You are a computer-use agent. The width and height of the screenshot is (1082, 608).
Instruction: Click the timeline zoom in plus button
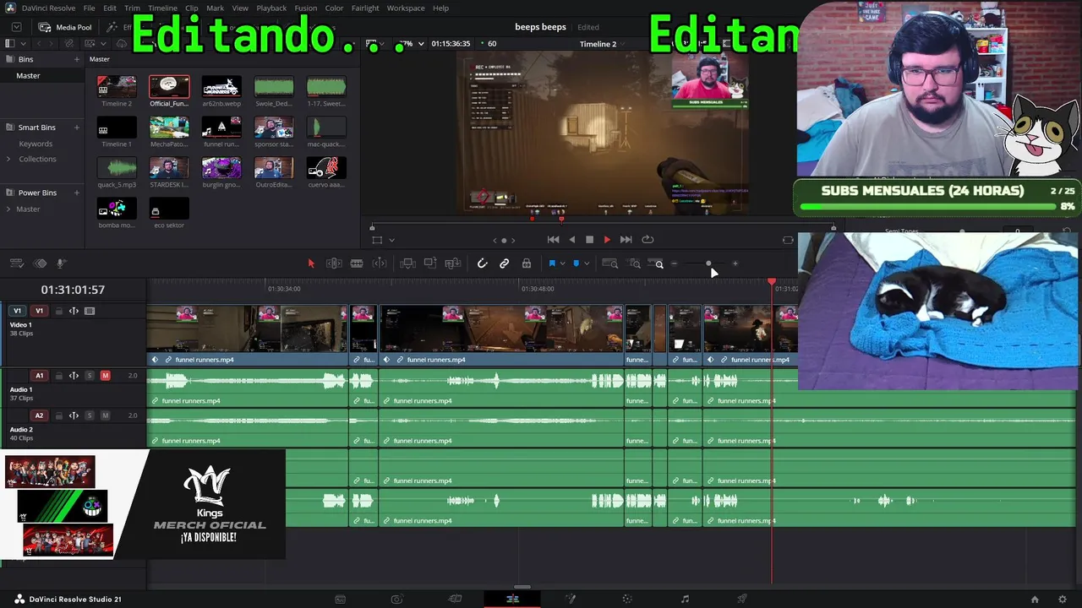[x=735, y=263]
